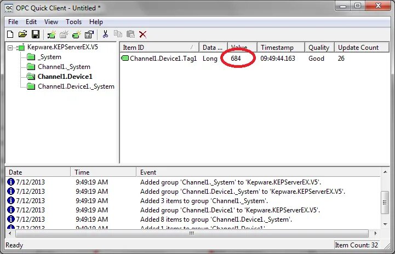395x254 pixels.
Task: Click the open folder icon of Channel1.Device1
Action: click(31, 76)
